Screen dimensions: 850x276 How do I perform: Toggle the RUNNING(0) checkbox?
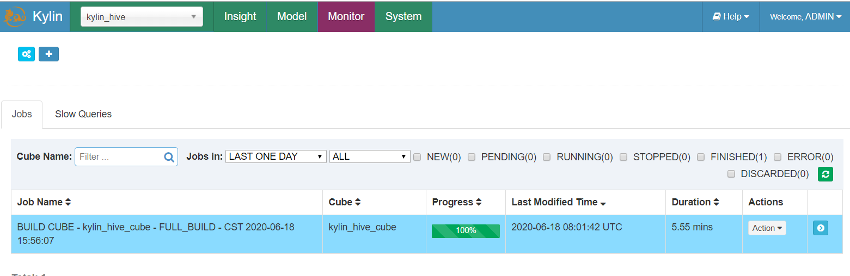coord(547,157)
